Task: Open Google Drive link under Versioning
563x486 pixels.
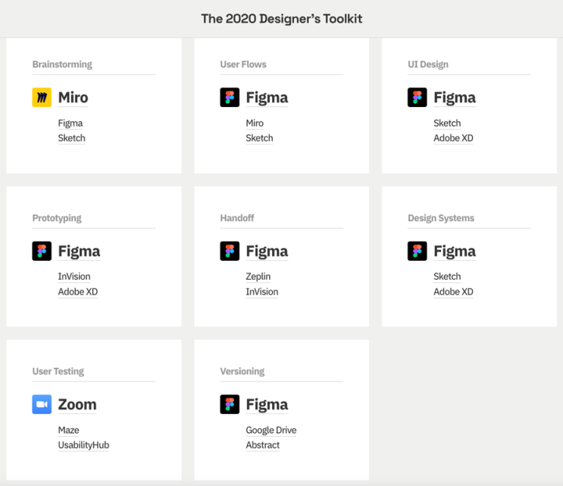Action: [x=271, y=430]
